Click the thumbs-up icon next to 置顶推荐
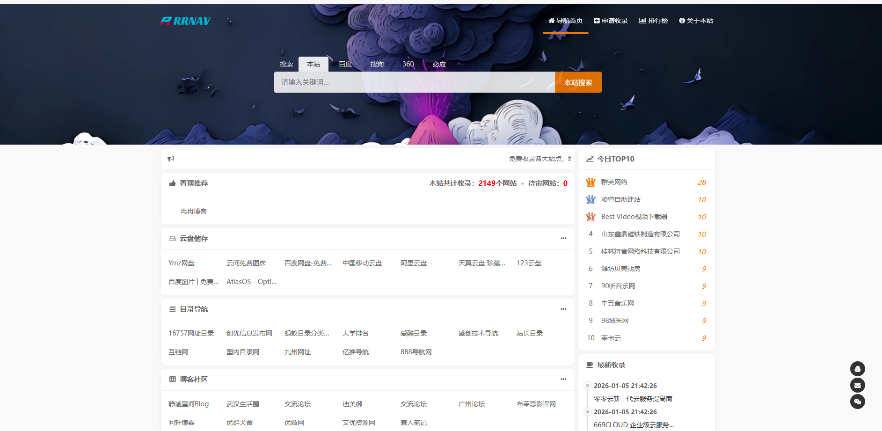This screenshot has height=431, width=882. tap(172, 183)
